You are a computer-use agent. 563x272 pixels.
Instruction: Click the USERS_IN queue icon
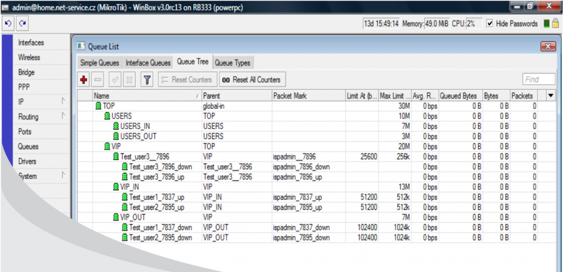pyautogui.click(x=116, y=126)
